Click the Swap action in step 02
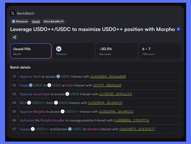 pos(24,85)
